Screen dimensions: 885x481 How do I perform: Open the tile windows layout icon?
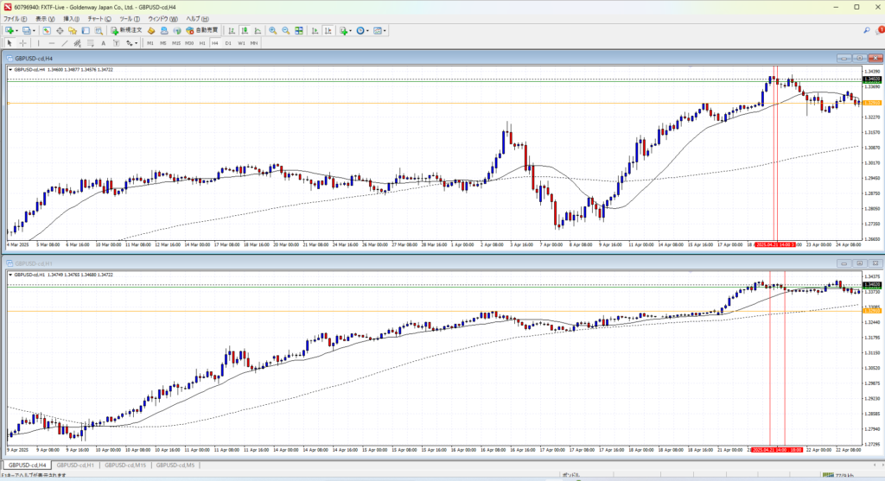[x=299, y=30]
